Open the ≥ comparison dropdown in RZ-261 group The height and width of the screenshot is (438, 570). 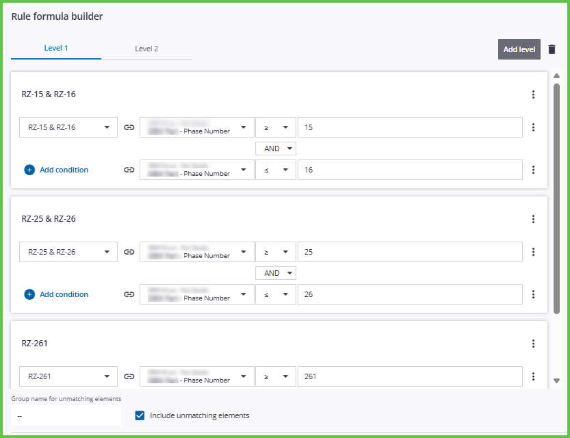pyautogui.click(x=276, y=376)
